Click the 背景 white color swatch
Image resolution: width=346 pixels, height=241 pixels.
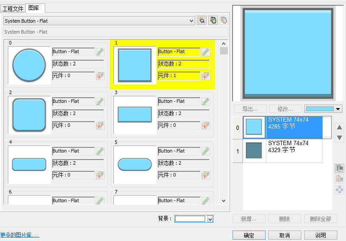[x=190, y=219]
